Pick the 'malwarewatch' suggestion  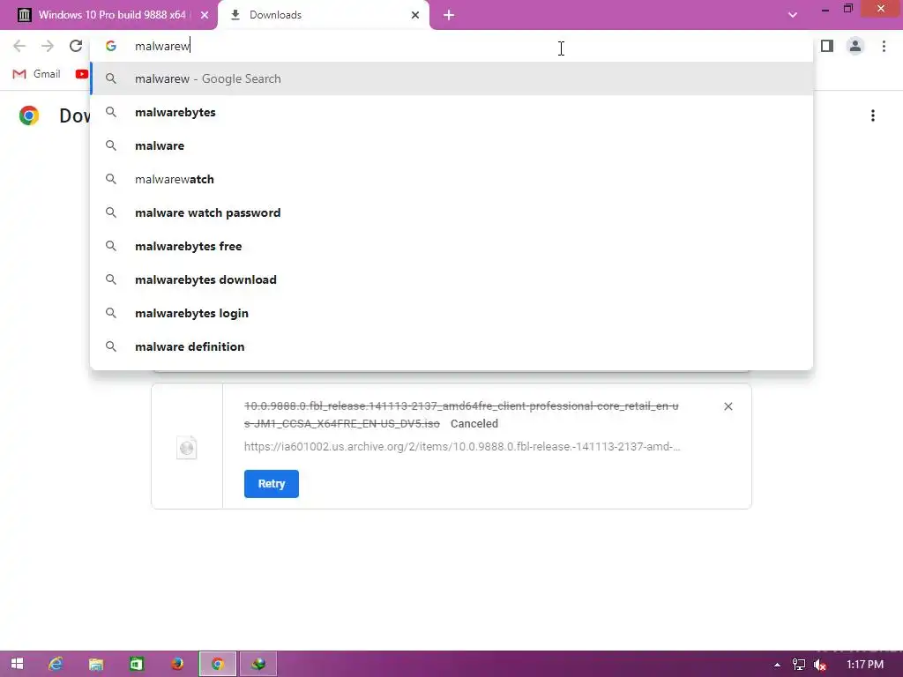[451, 179]
